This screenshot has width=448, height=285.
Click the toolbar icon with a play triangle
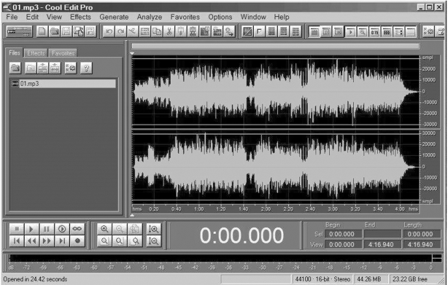351,31
